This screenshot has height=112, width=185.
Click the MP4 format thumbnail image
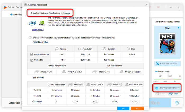tap(167, 44)
